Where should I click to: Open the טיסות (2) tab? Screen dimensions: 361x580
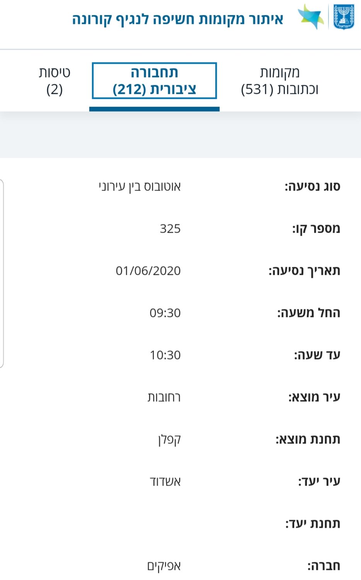54,81
